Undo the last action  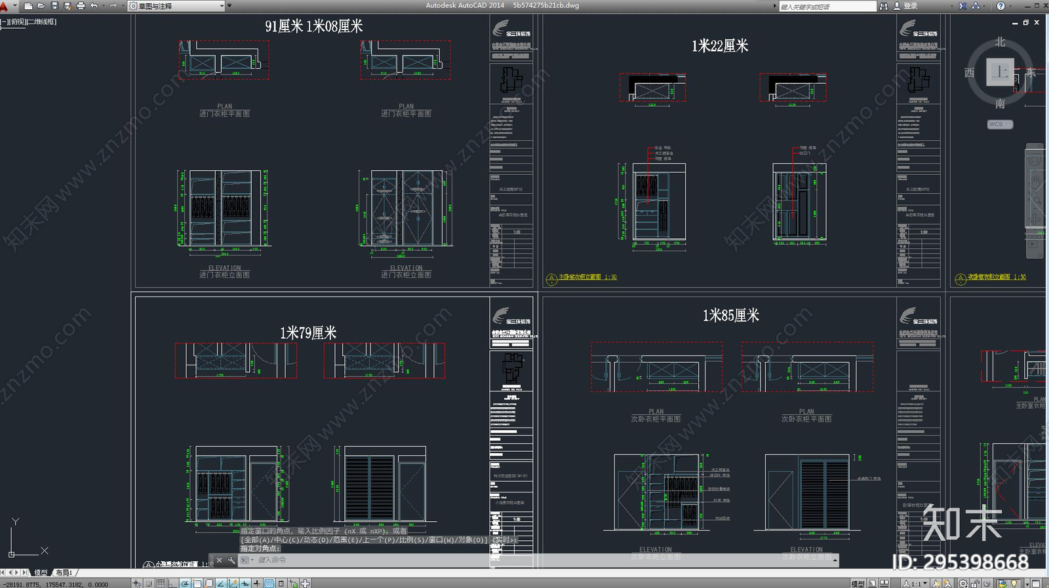[x=94, y=6]
